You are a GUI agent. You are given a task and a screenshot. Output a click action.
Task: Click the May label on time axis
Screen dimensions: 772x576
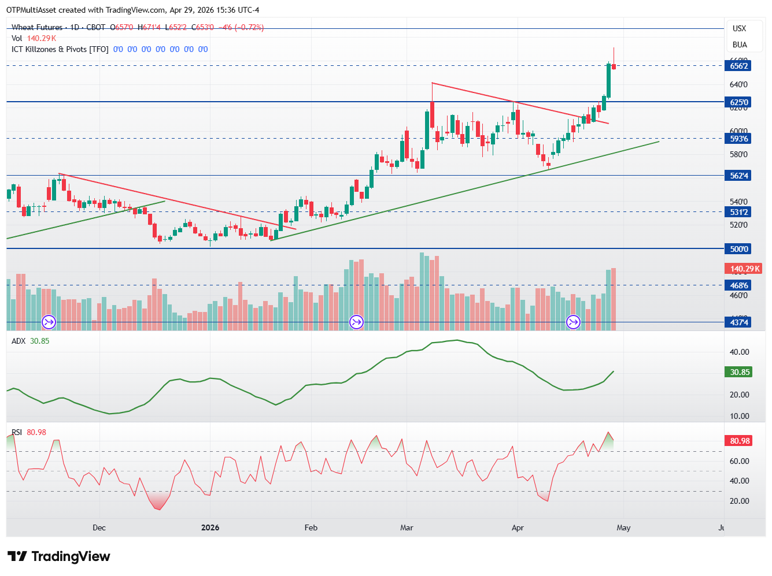pyautogui.click(x=623, y=527)
